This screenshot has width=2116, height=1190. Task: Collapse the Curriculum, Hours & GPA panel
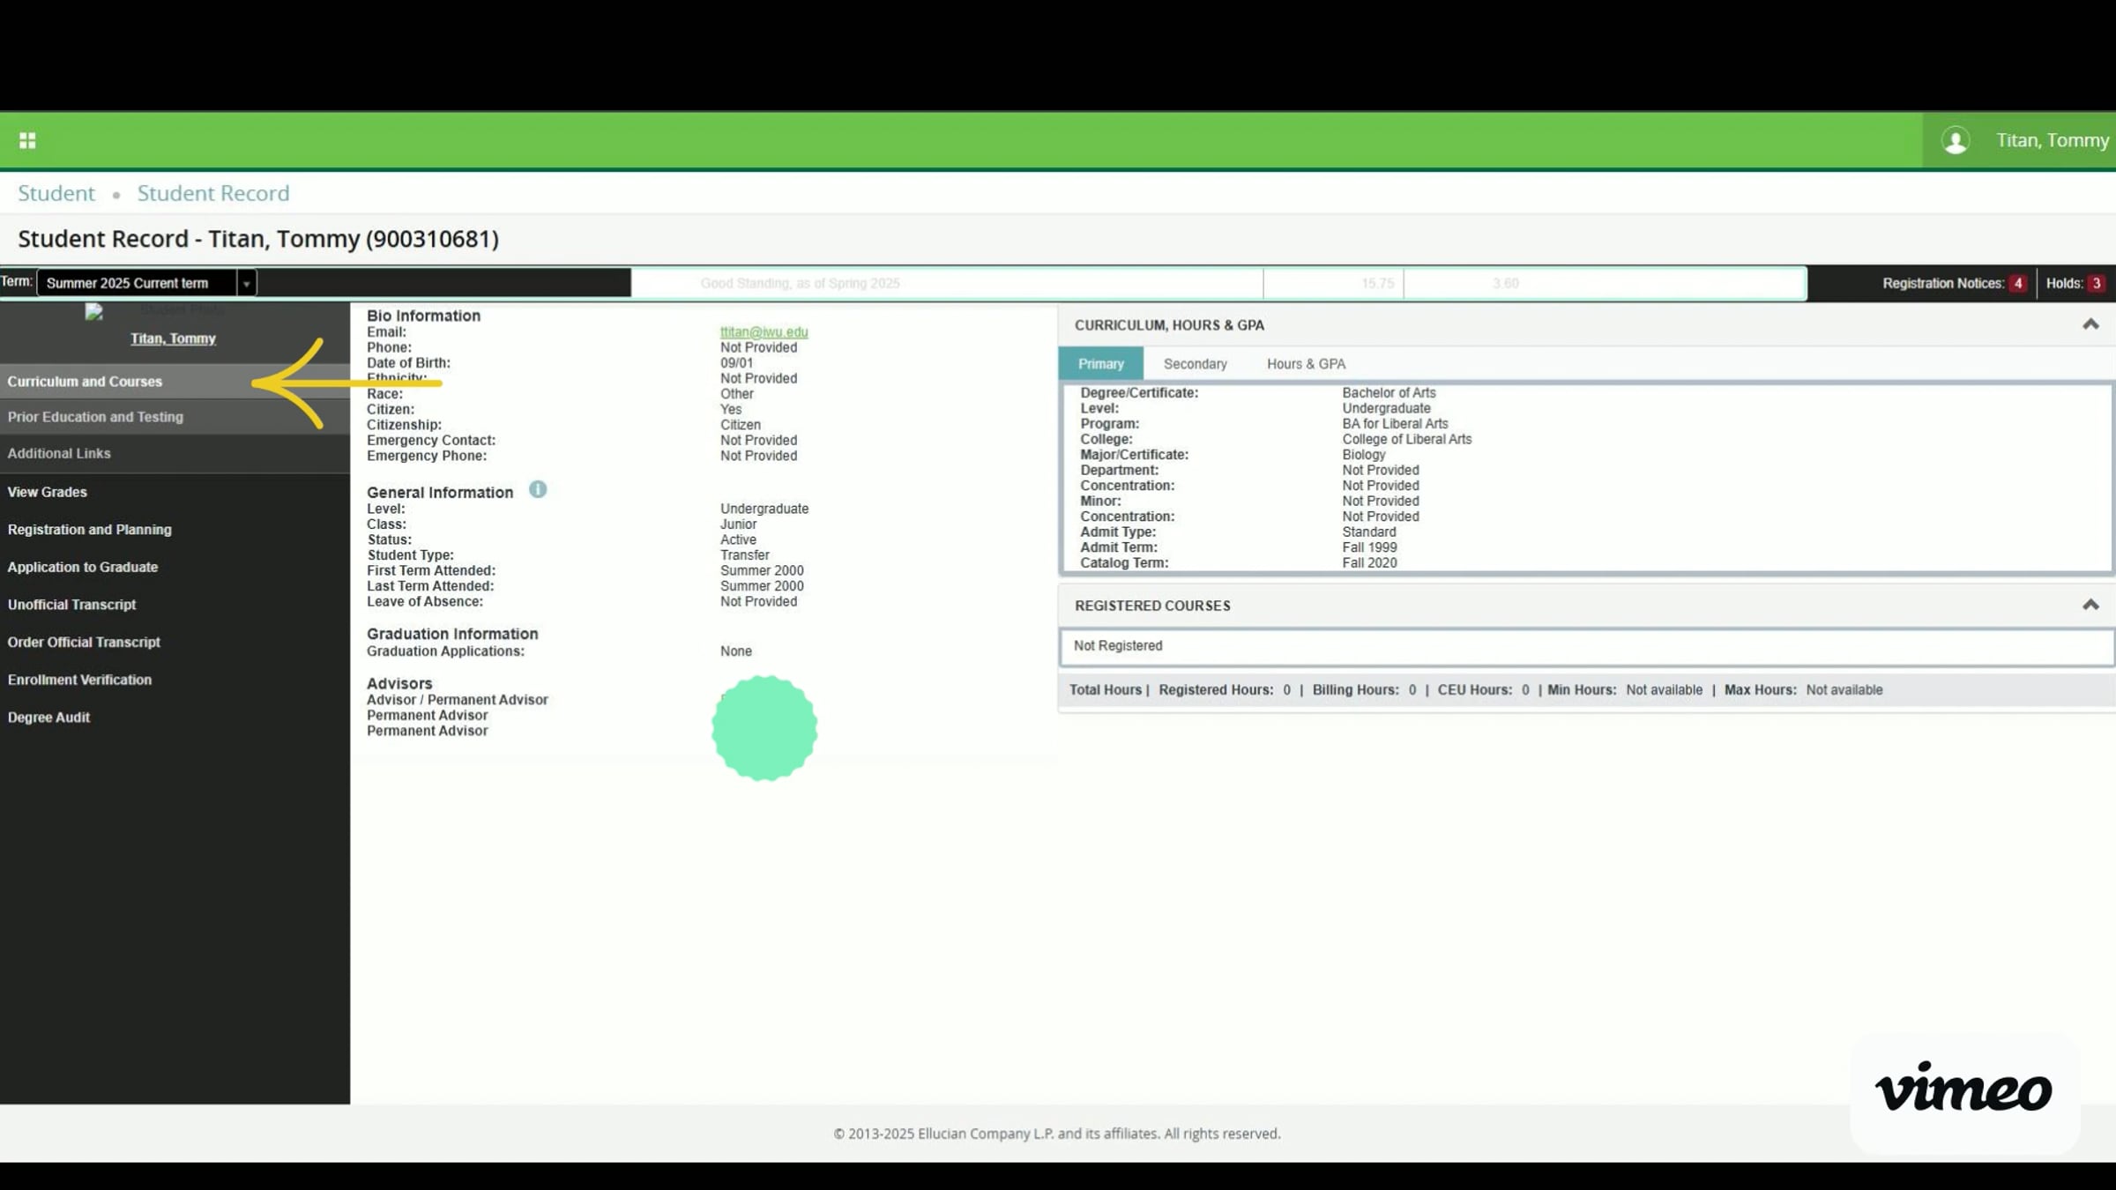point(2090,324)
